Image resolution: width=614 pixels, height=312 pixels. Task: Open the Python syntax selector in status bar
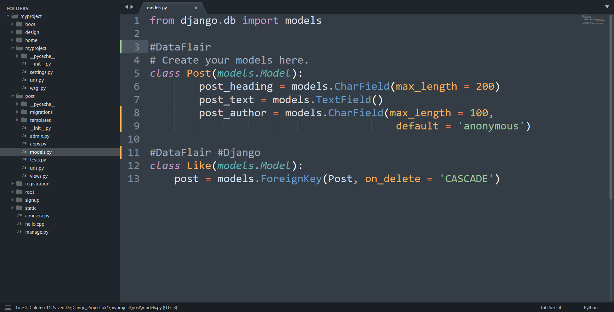tap(590, 308)
